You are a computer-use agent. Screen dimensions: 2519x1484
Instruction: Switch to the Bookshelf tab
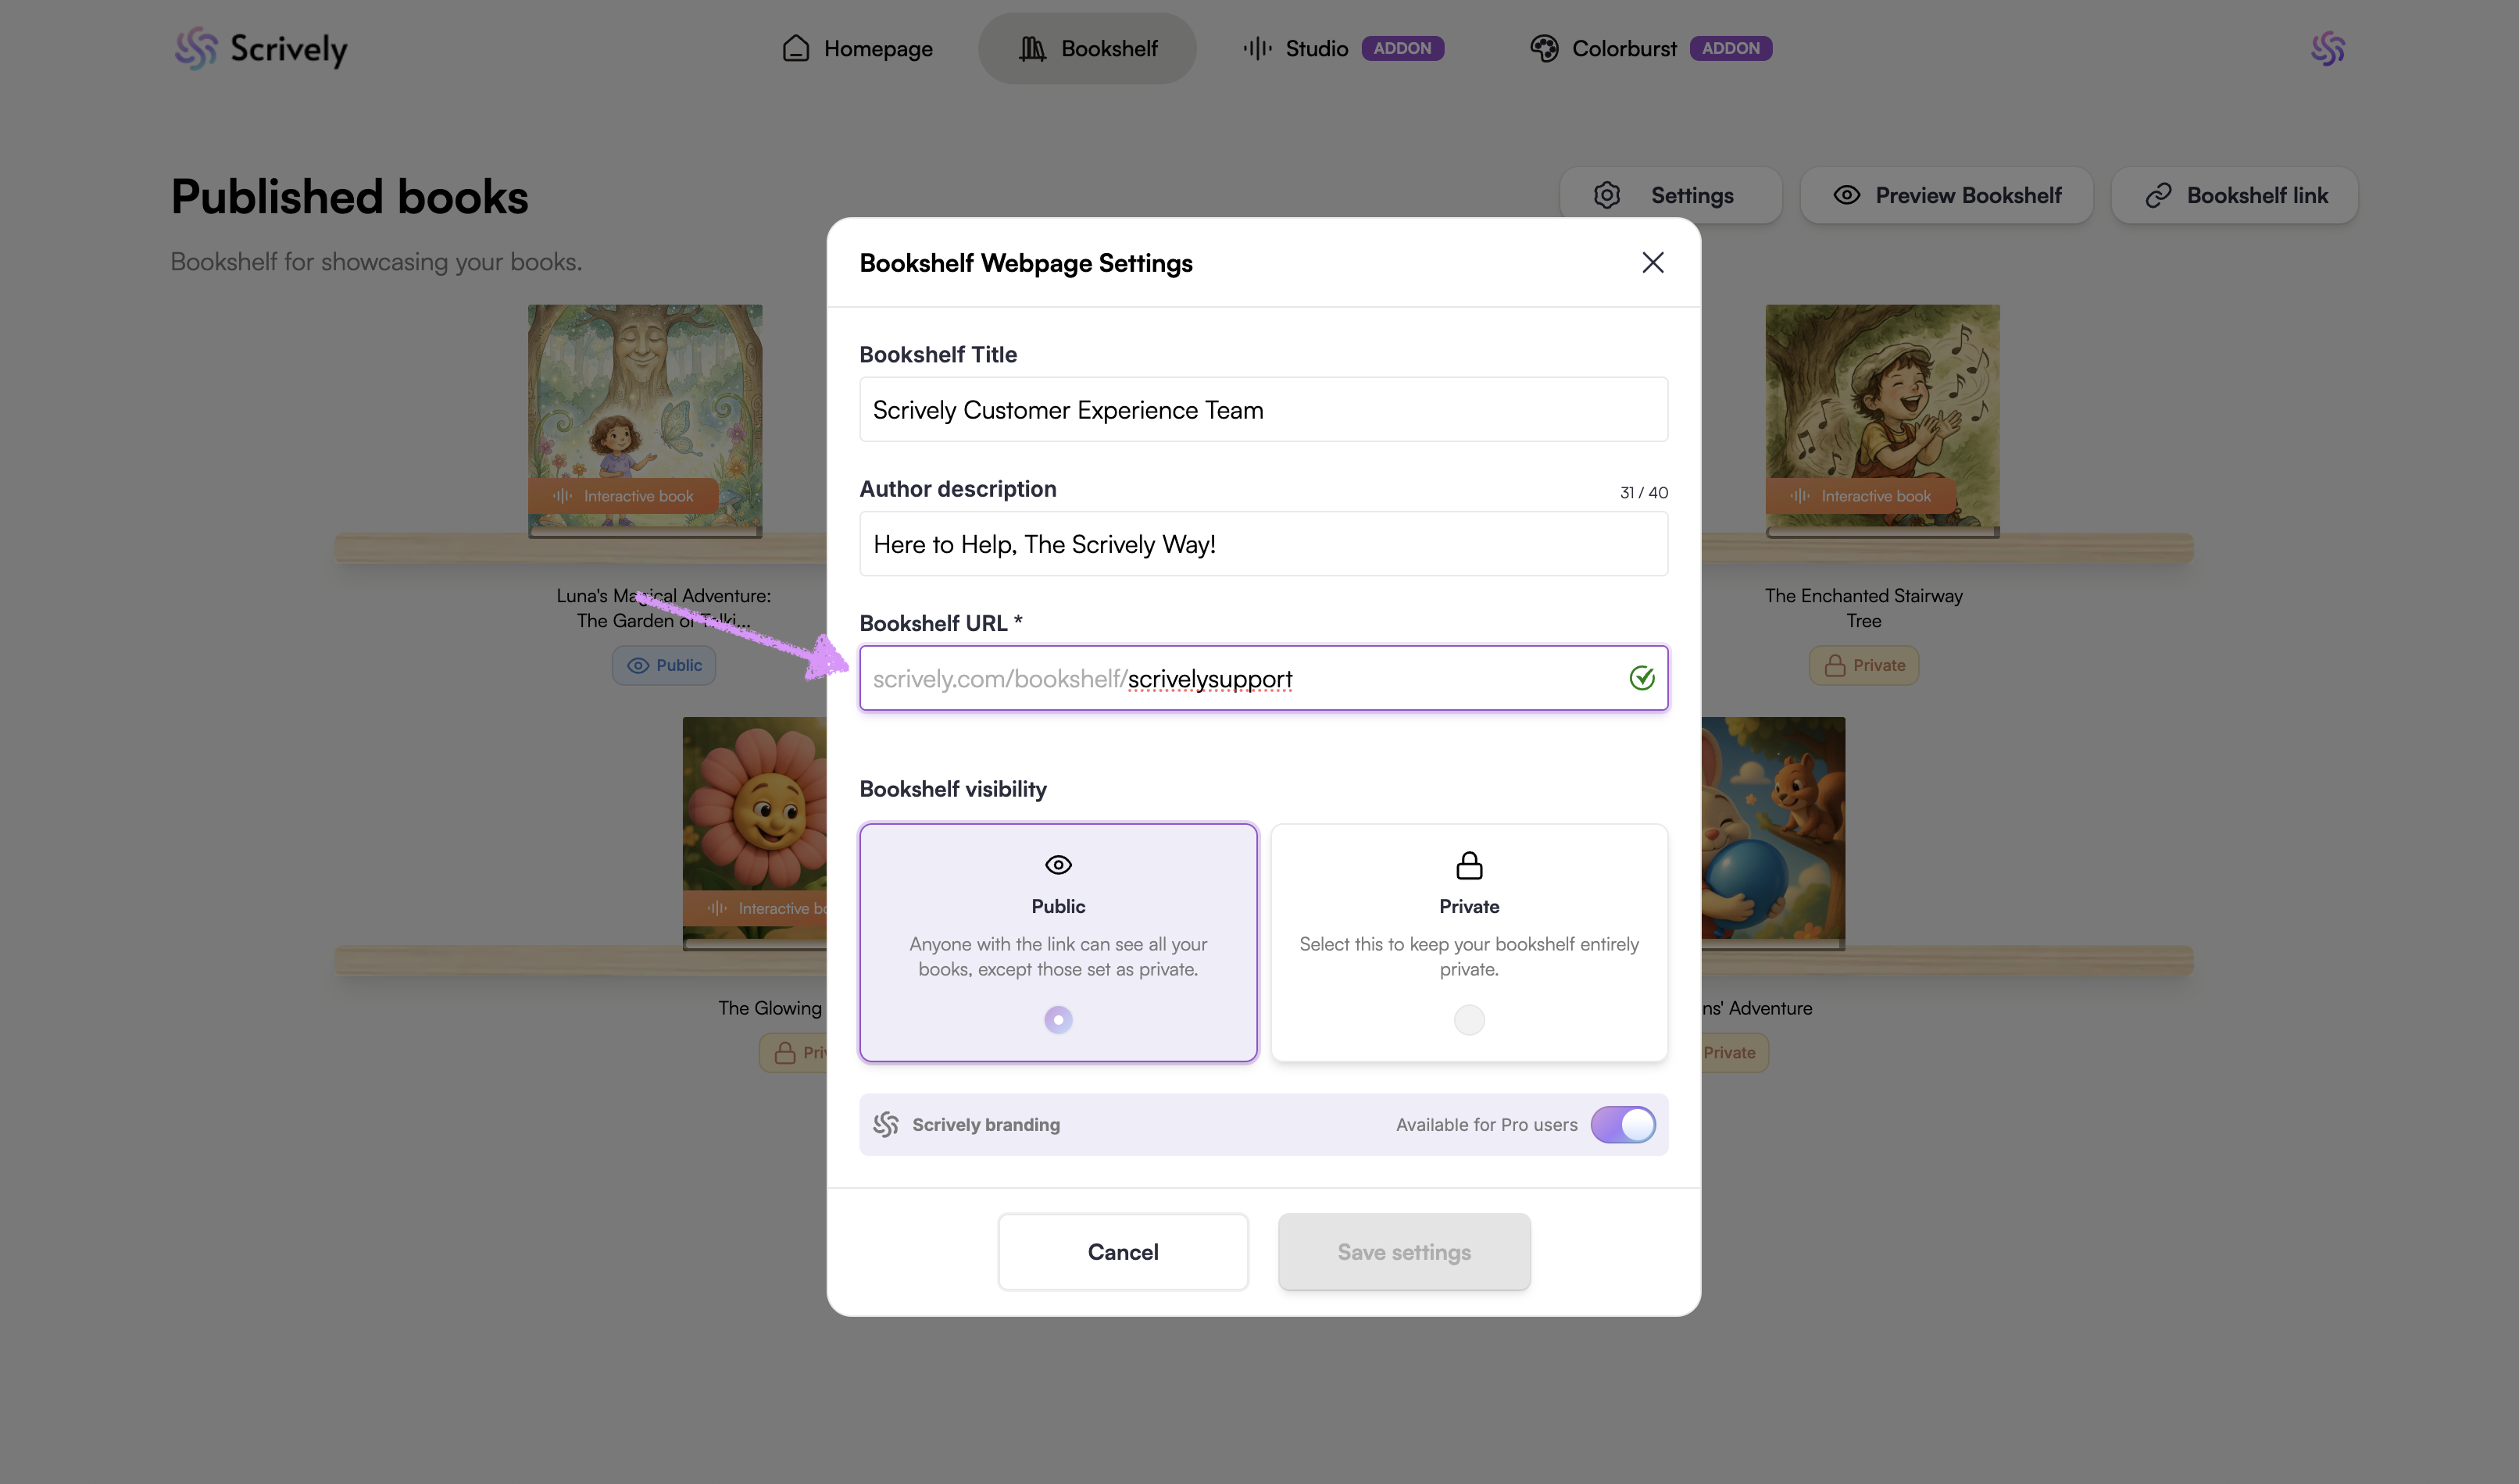(1088, 48)
